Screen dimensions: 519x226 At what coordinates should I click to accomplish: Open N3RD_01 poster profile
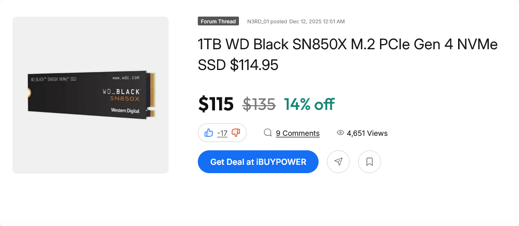coord(258,21)
